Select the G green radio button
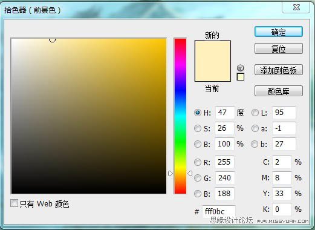This screenshot has width=315, height=230. tap(198, 178)
